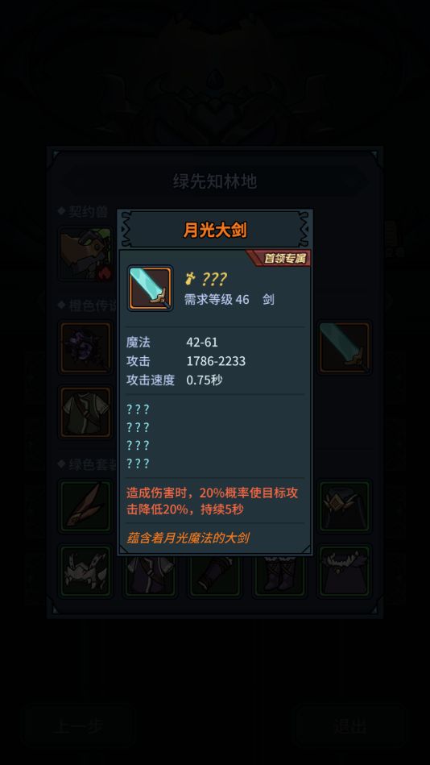
Task: Select the purple mask legendary item
Action: [86, 347]
